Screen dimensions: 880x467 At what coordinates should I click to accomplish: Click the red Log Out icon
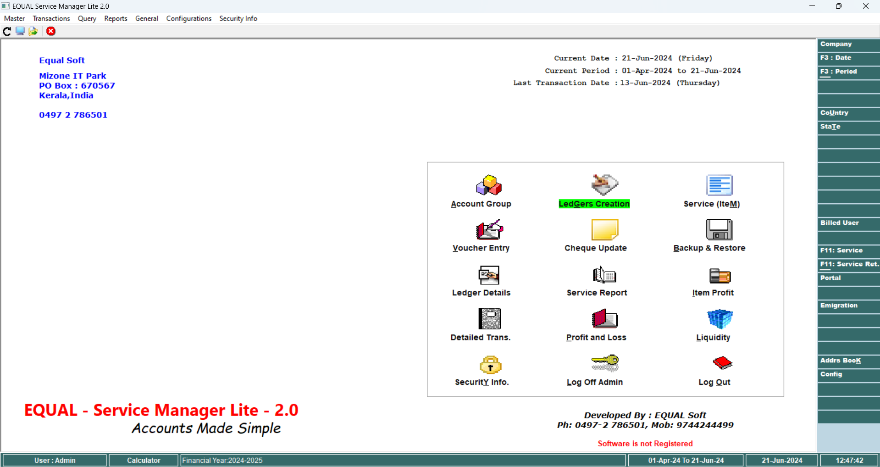tap(722, 363)
